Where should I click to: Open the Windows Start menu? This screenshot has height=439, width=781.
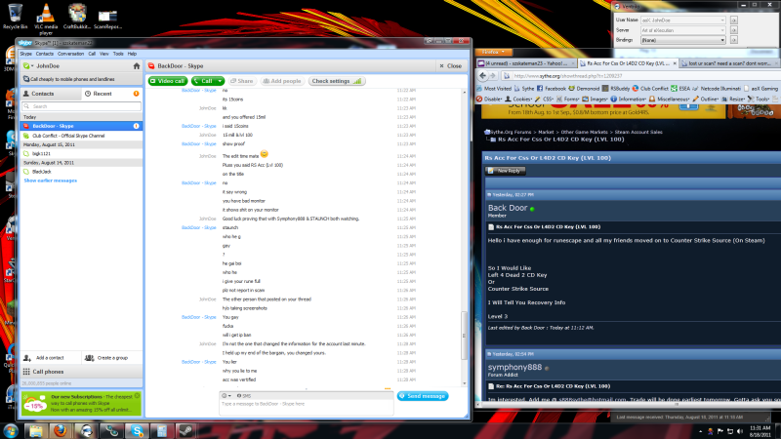11,431
